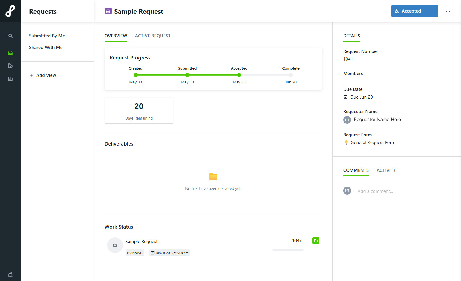Viewport: 461px width, 281px height.
Task: Click the purple Sample Request header icon
Action: [x=108, y=11]
